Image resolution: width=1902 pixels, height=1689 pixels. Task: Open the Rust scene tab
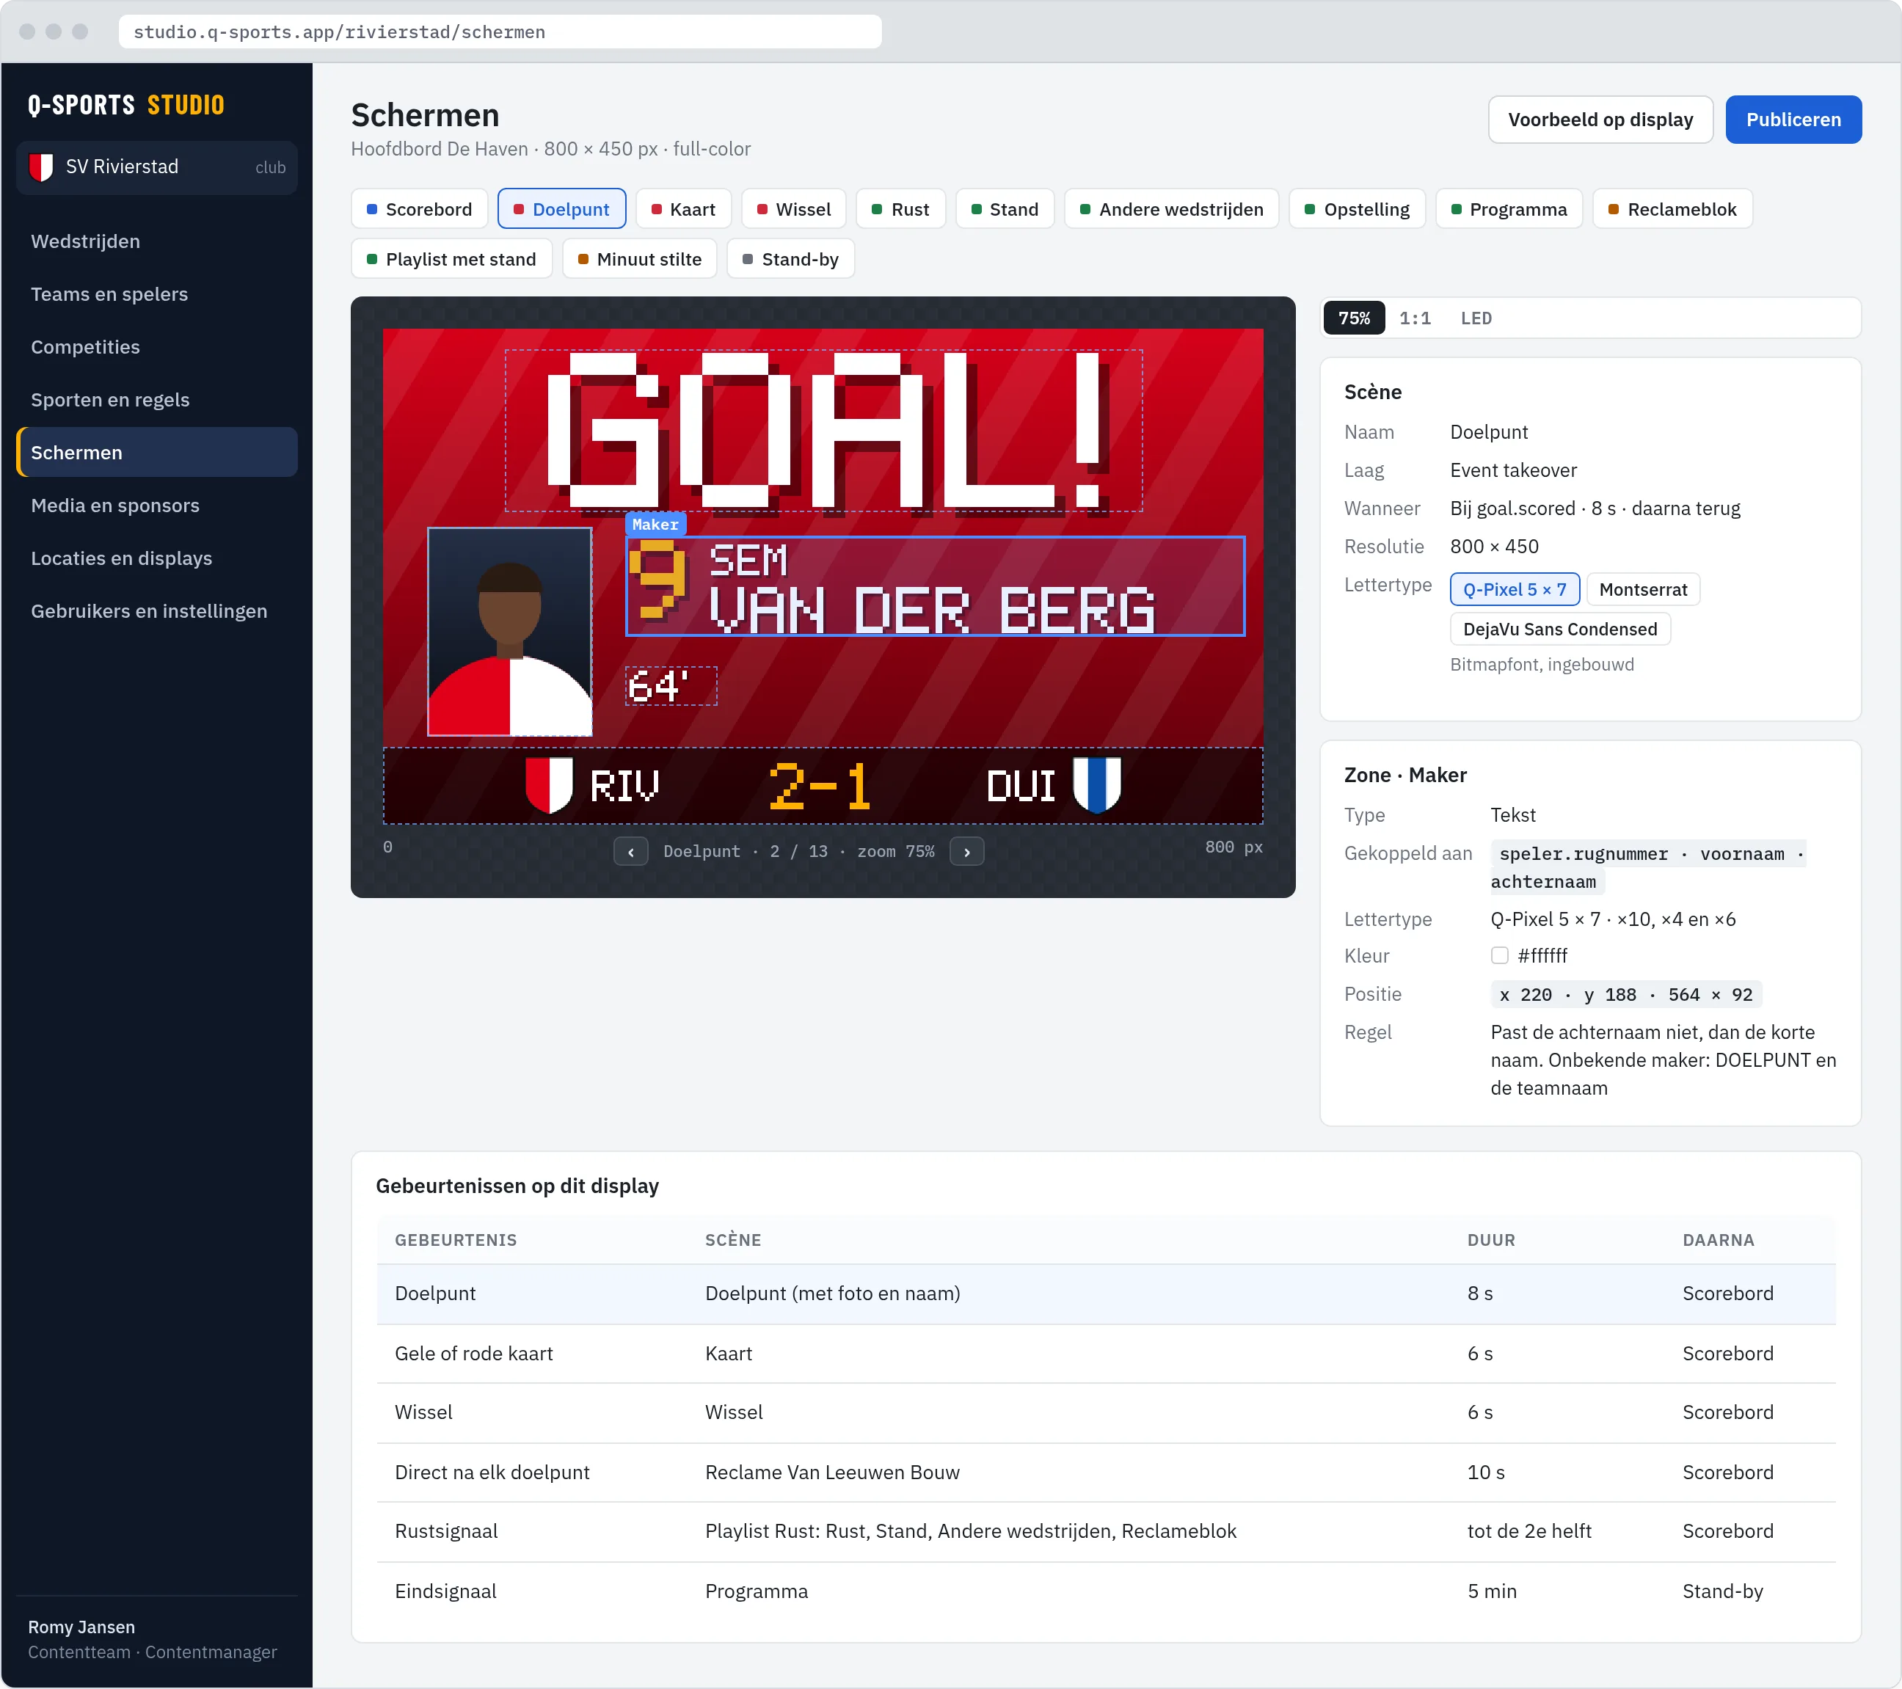point(900,209)
